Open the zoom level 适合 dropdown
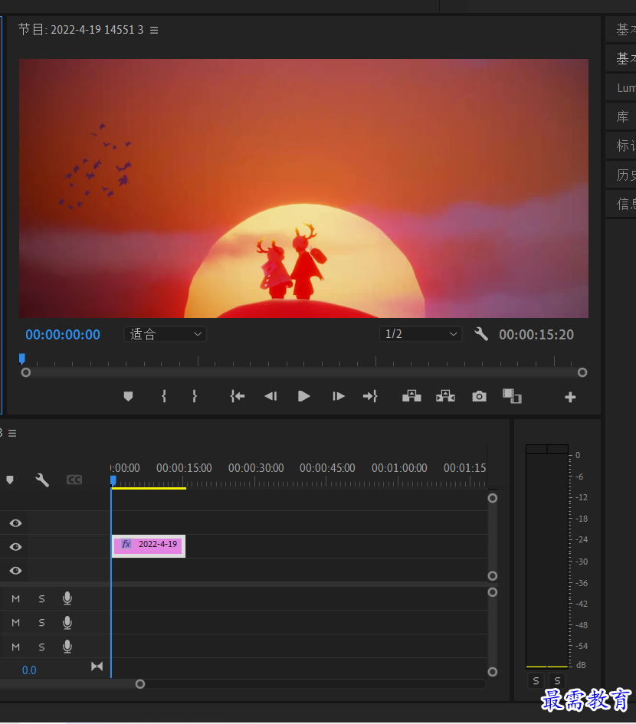Image resolution: width=636 pixels, height=724 pixels. click(x=165, y=334)
